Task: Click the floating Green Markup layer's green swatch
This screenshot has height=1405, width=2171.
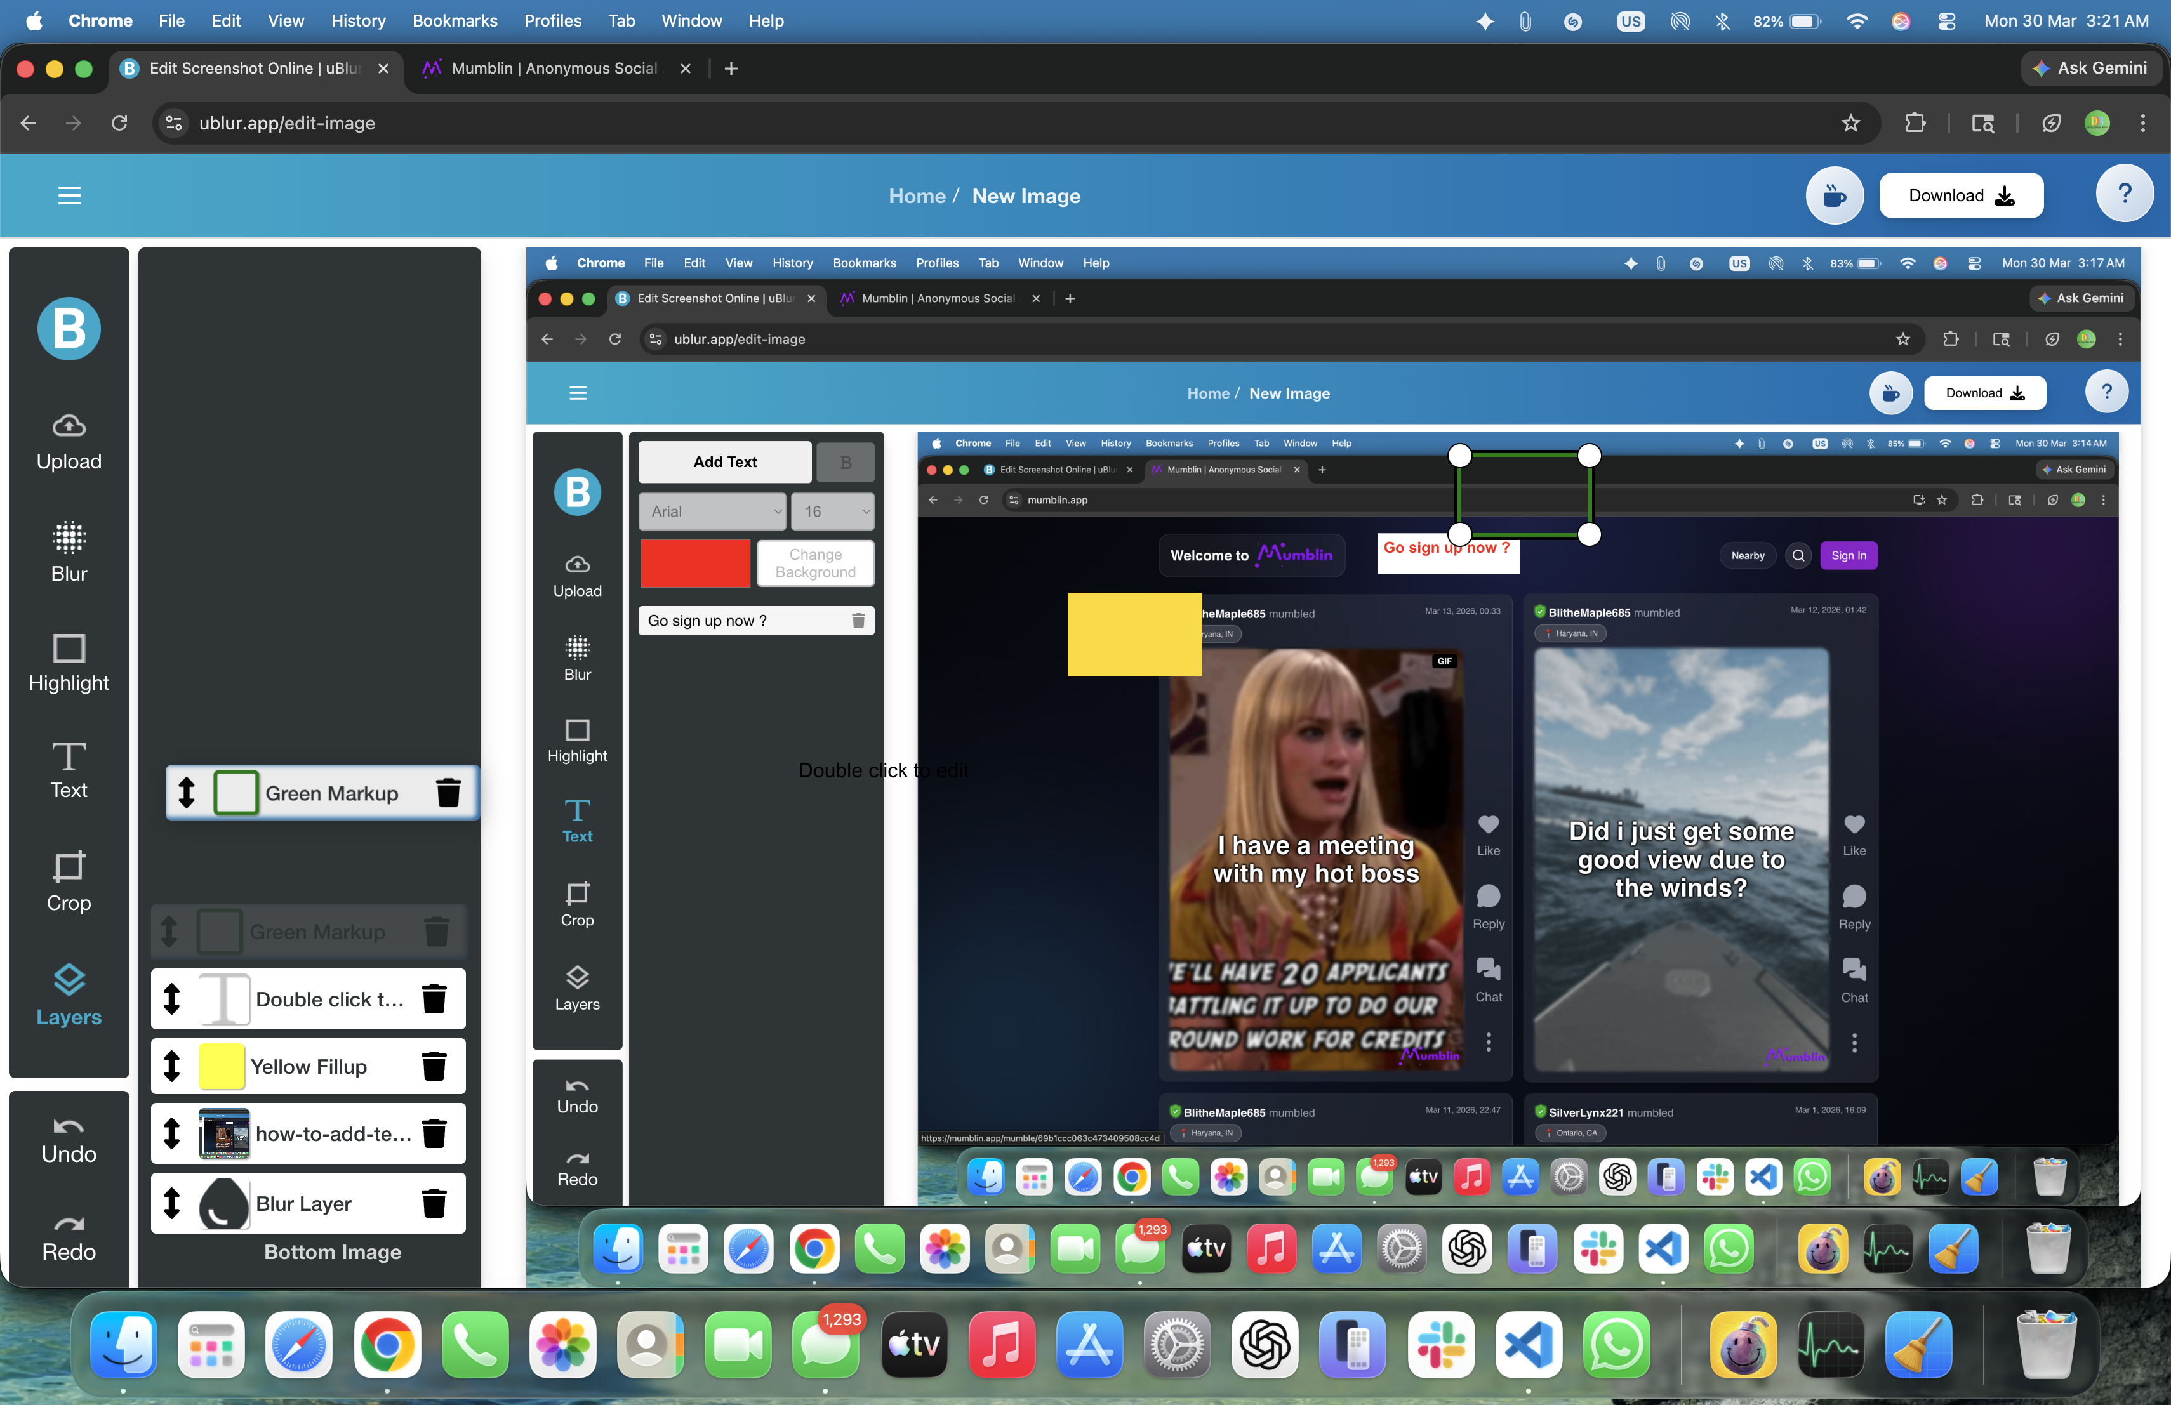Action: [x=236, y=793]
